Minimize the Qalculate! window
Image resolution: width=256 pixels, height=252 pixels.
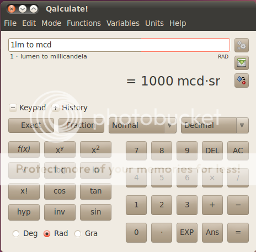pyautogui.click(x=23, y=9)
